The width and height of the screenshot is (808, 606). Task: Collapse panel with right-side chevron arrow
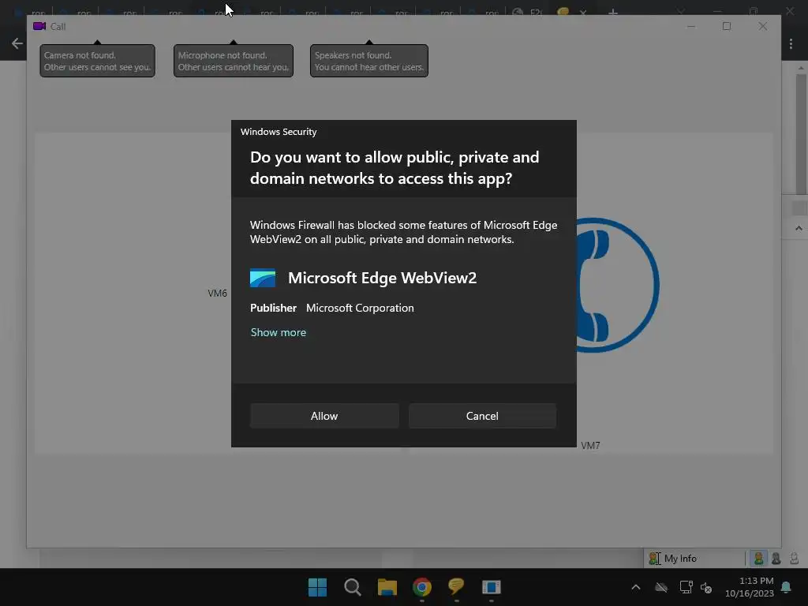pos(799,228)
